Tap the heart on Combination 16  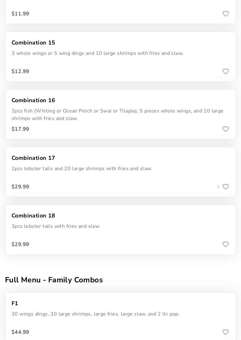click(x=226, y=129)
